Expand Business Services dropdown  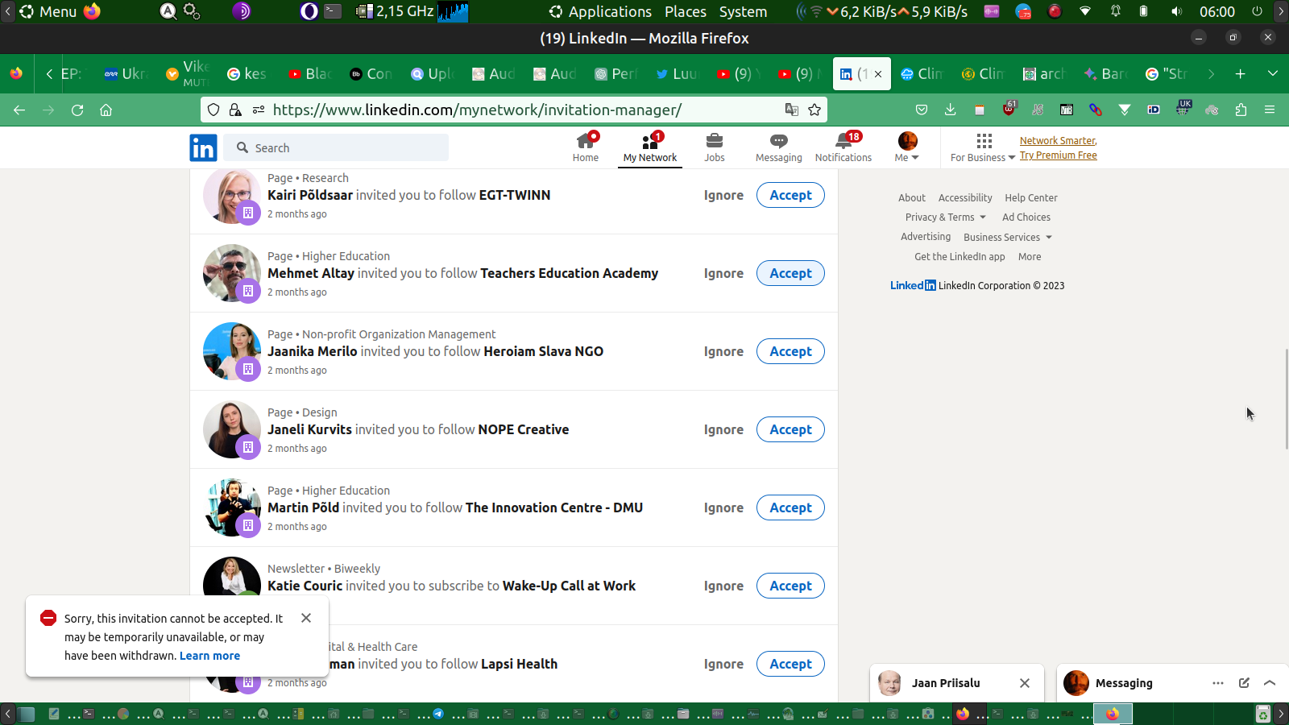[1008, 238]
